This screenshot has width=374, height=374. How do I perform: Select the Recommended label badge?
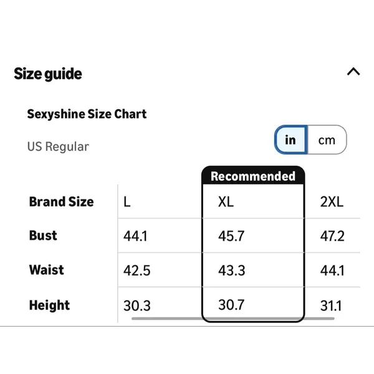coord(253,176)
